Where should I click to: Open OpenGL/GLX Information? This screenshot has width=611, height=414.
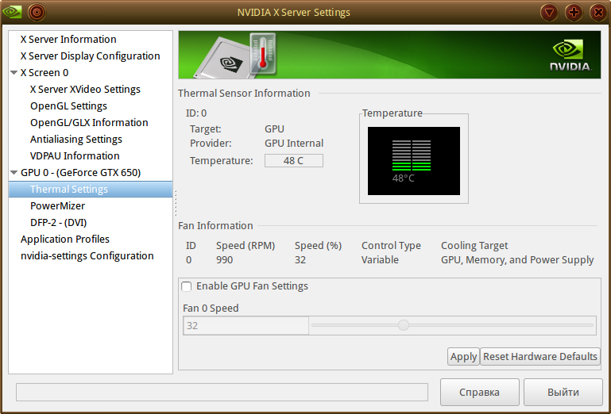tap(89, 123)
